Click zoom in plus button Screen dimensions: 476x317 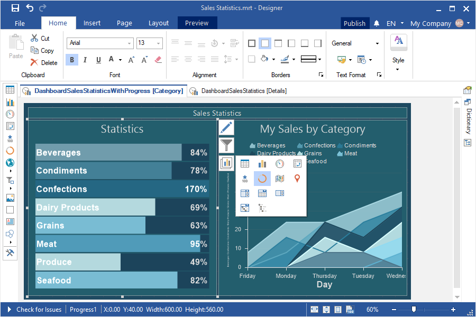point(453,310)
